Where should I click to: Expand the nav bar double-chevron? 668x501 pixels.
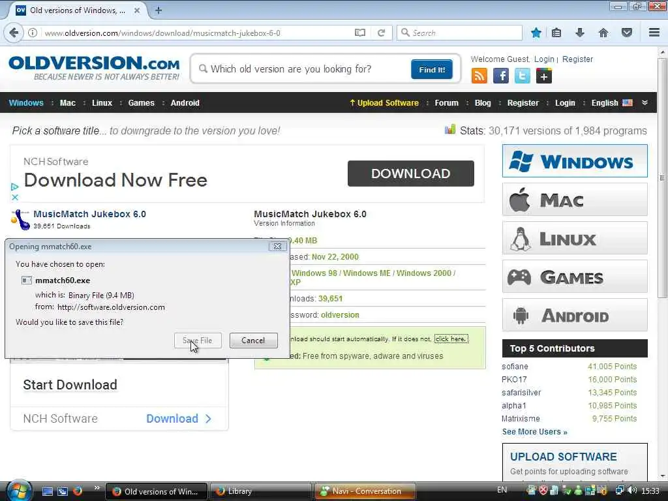coord(645,102)
